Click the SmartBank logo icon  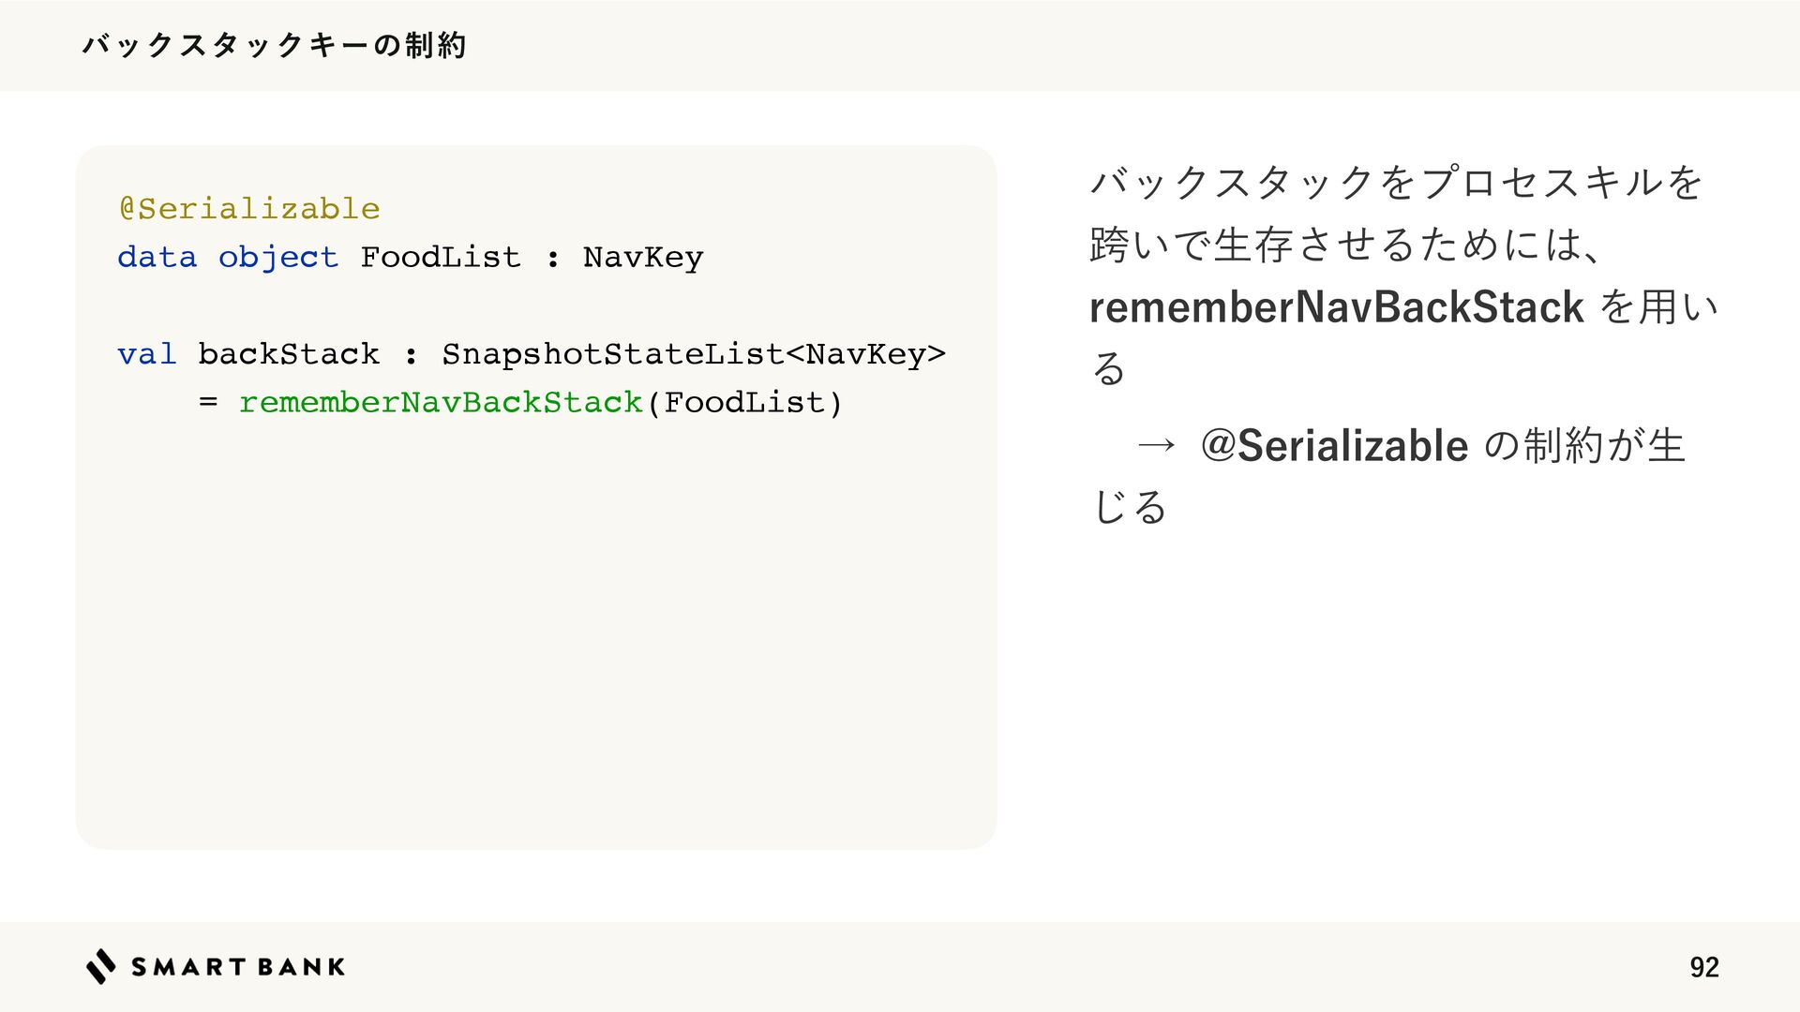click(x=101, y=966)
